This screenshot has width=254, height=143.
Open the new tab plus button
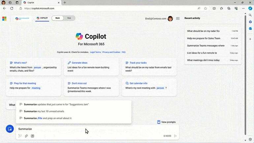tap(65, 2)
